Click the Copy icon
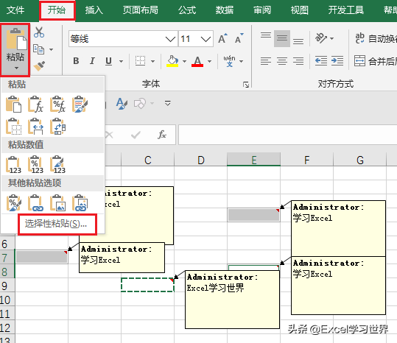 coord(39,49)
